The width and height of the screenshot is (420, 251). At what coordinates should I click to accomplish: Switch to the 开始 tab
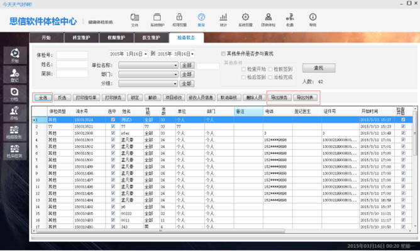[x=47, y=38]
